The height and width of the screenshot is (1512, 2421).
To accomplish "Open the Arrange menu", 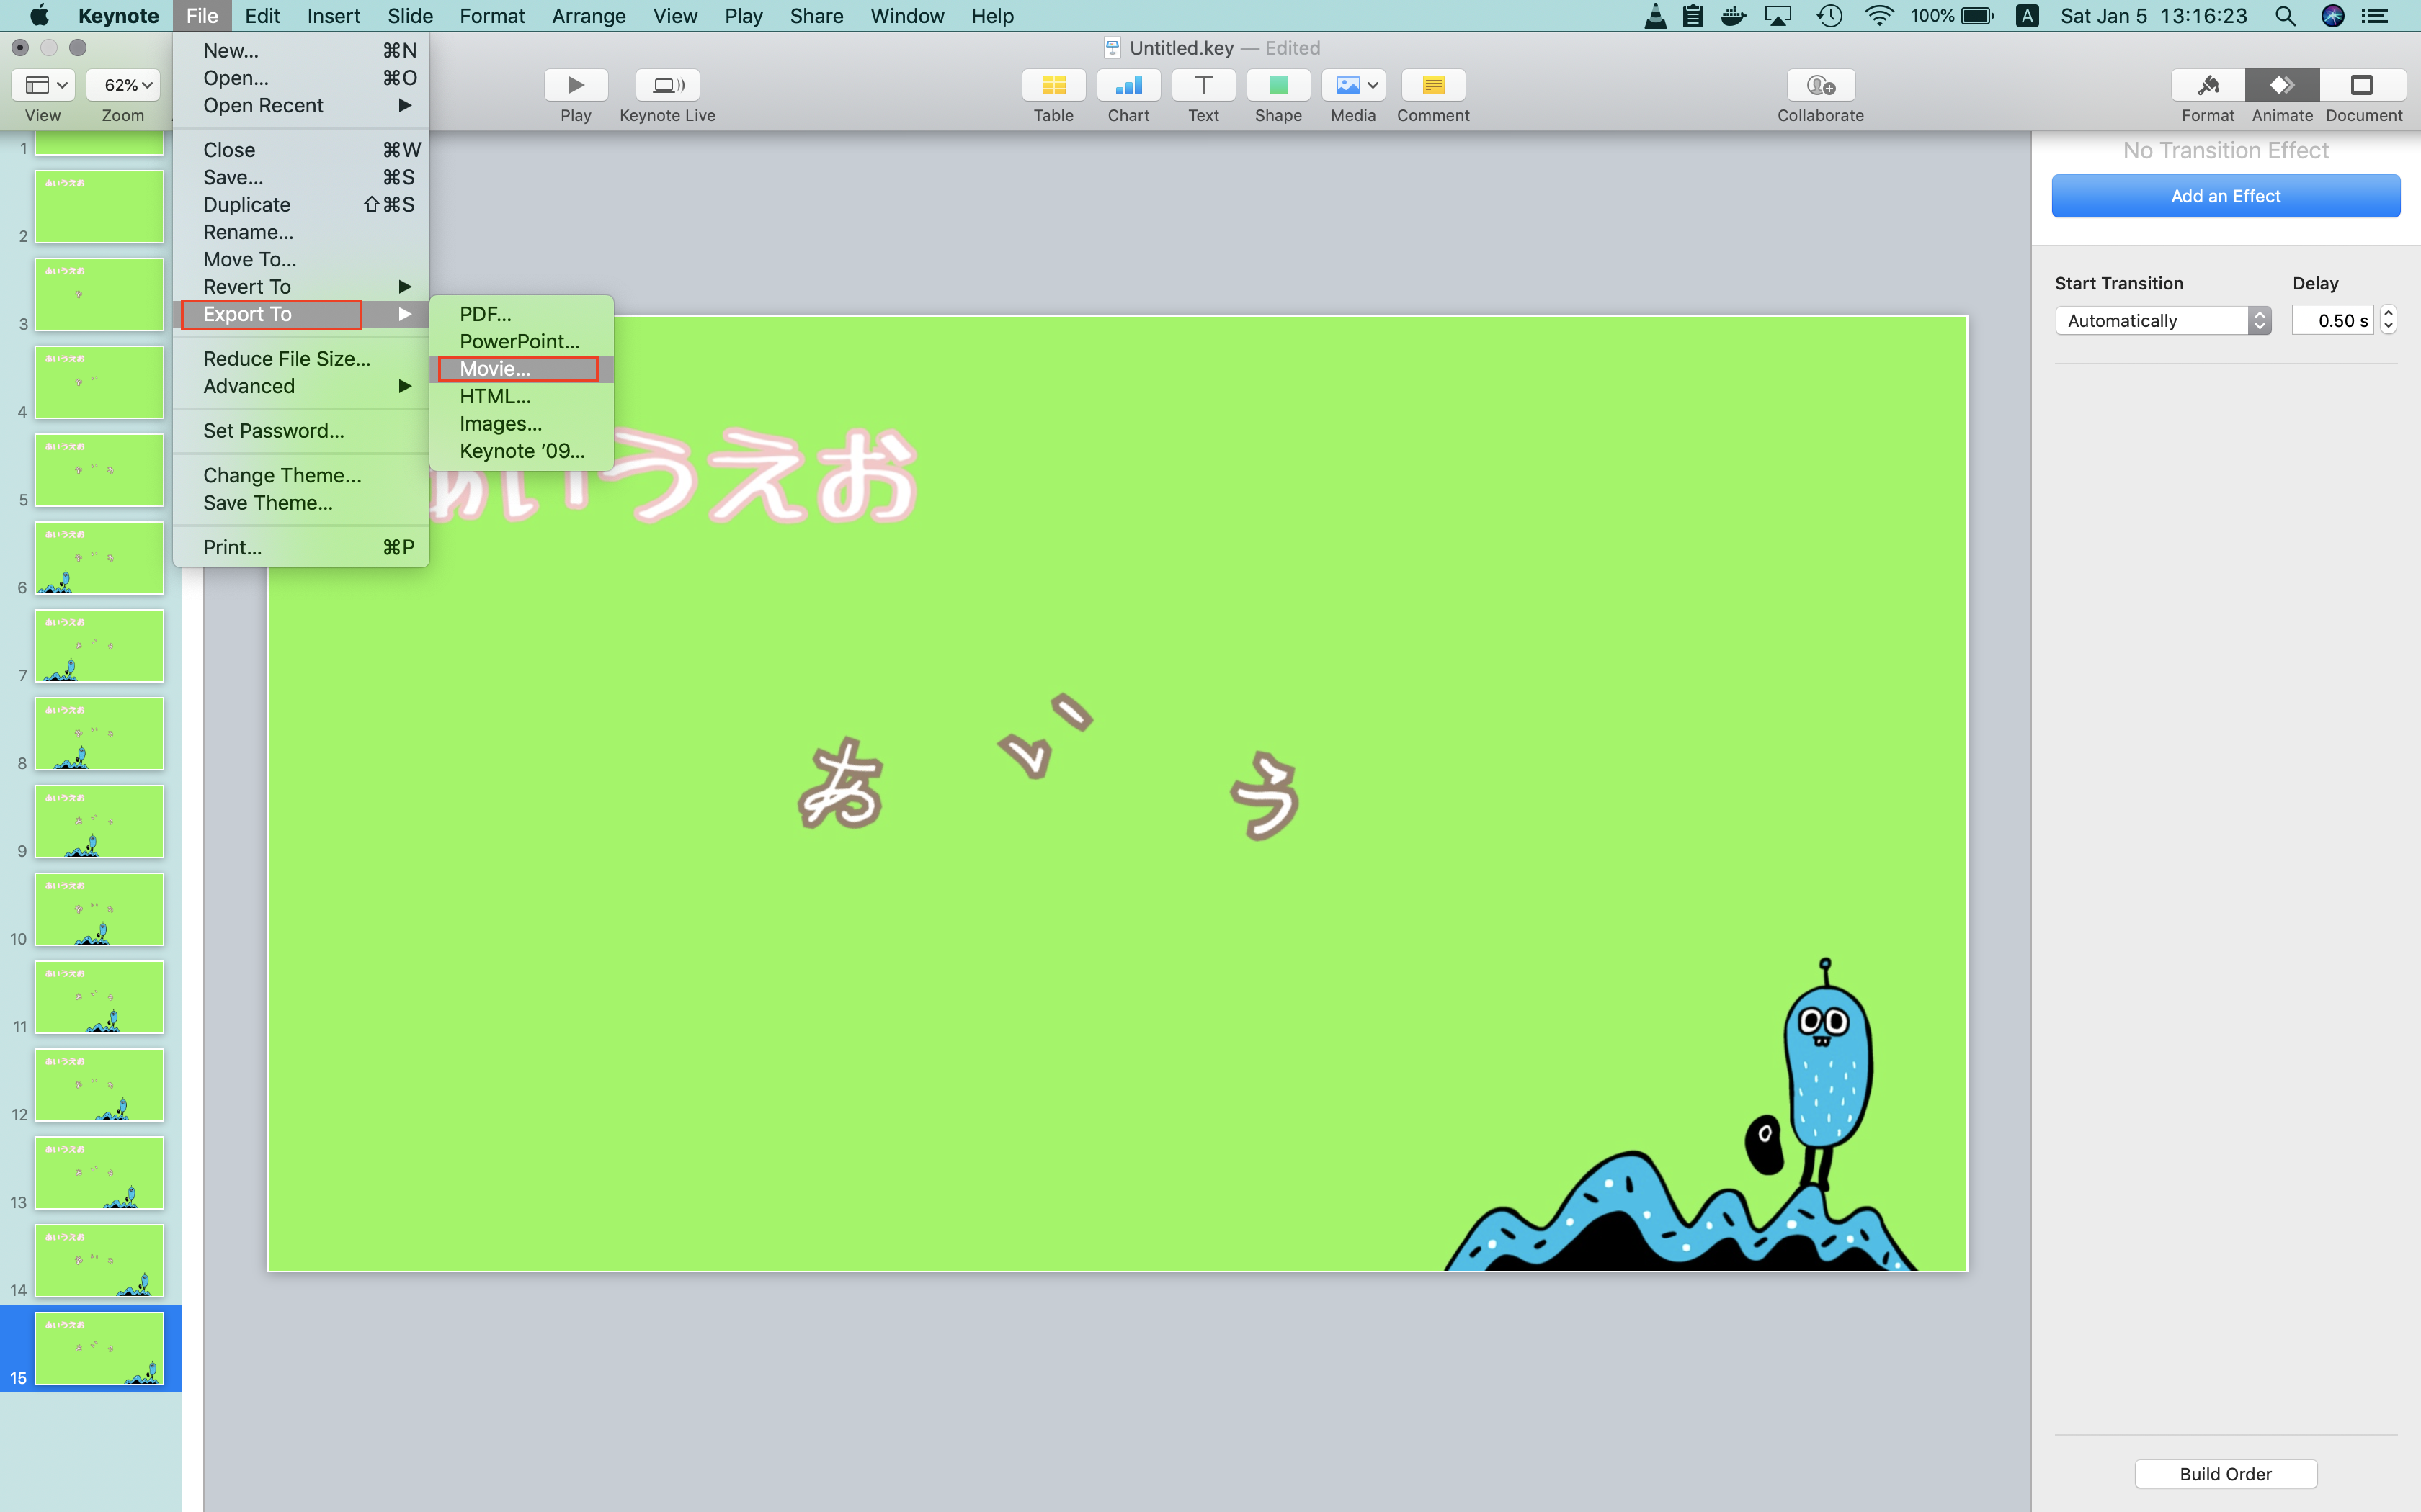I will tap(588, 16).
